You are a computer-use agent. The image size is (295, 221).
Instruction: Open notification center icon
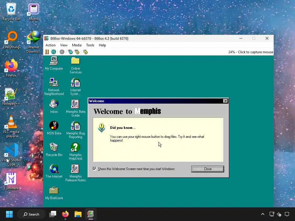287,214
